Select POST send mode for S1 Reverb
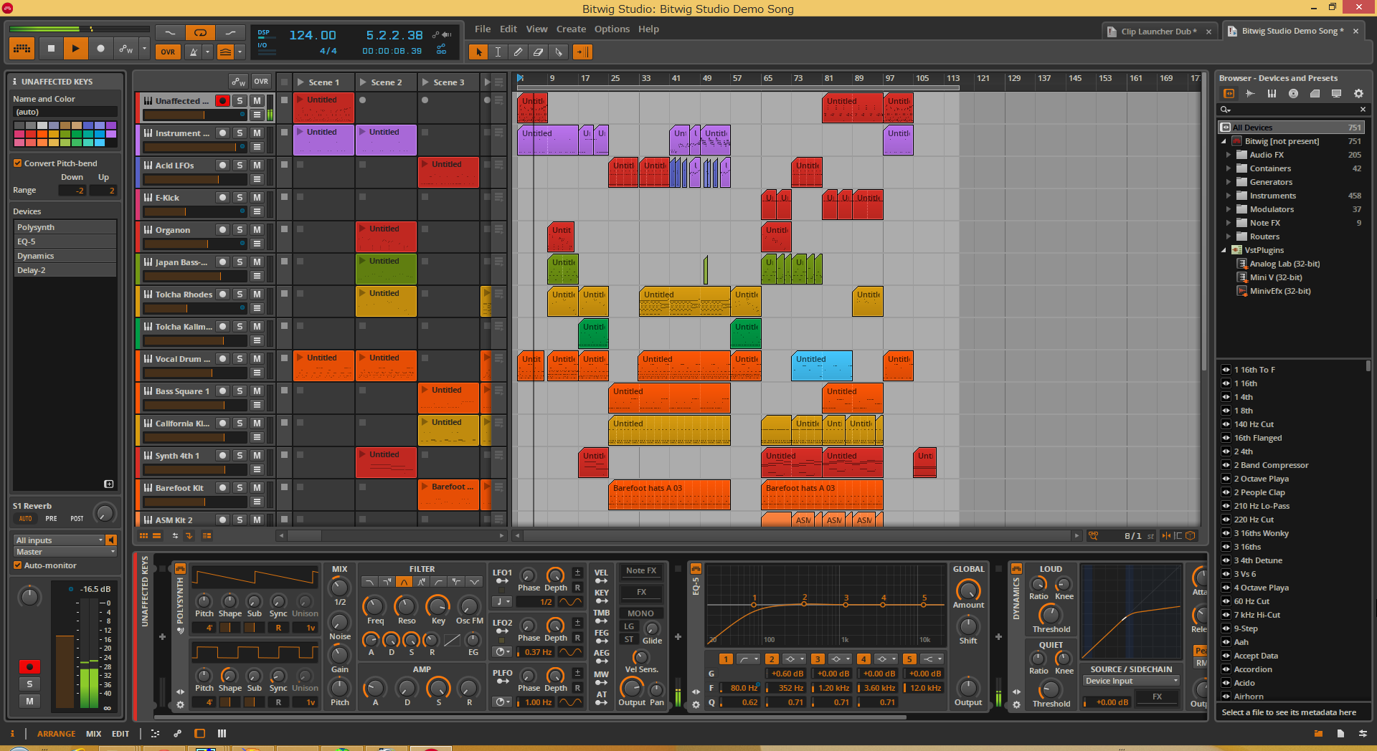 [77, 519]
